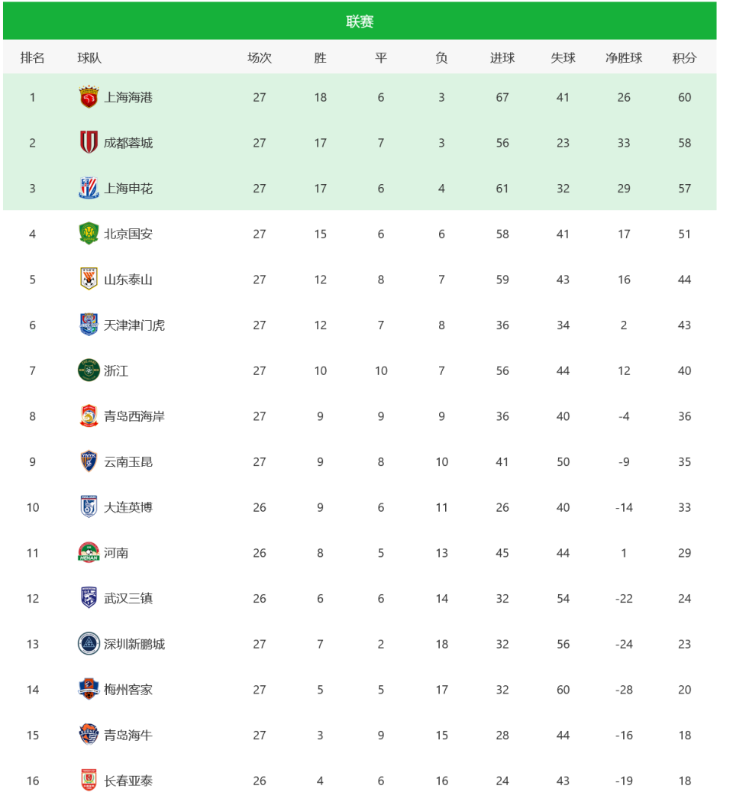Click the 上海申花 team logo
733x802 pixels.
[x=89, y=189]
